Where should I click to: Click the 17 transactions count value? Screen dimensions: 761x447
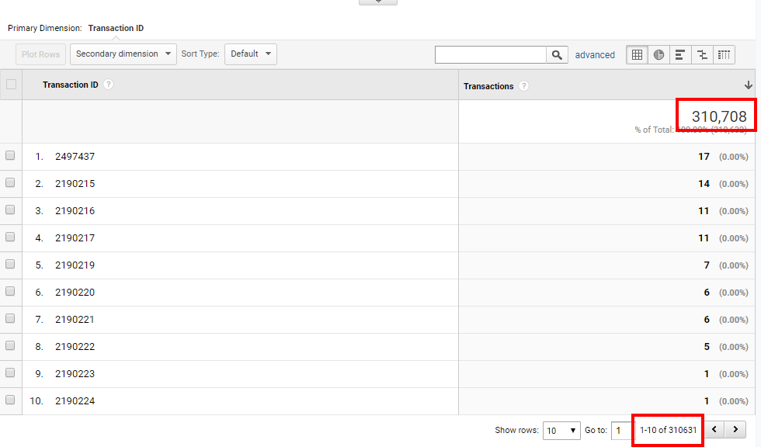pyautogui.click(x=704, y=157)
